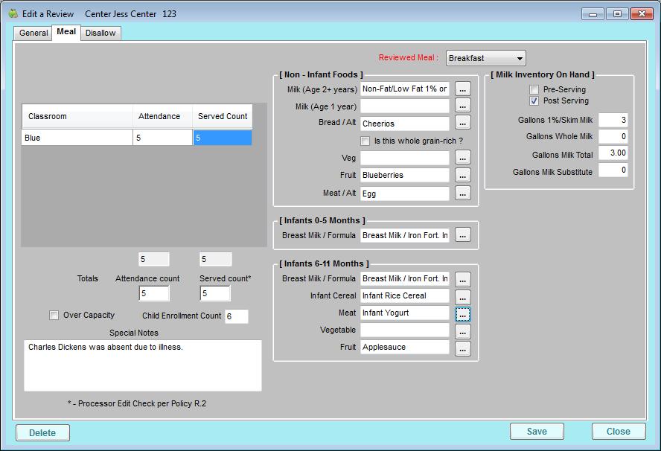Click the Special Notes text area
The image size is (661, 451).
coord(142,365)
